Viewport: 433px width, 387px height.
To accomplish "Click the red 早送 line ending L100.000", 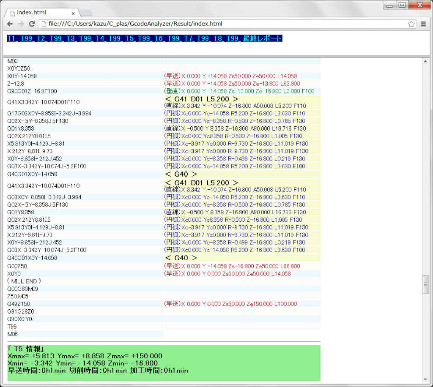I will point(230,304).
